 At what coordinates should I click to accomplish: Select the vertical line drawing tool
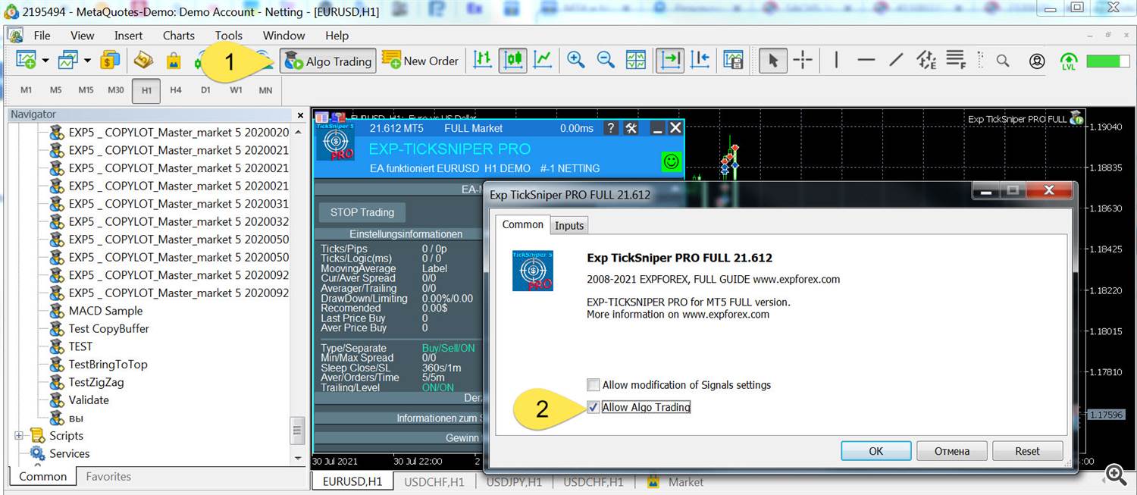[x=836, y=61]
